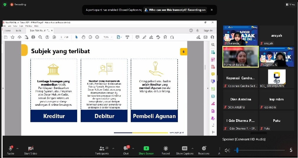Switch to the Tools tab
Screen dimensions: 298x158
pos(18,31)
